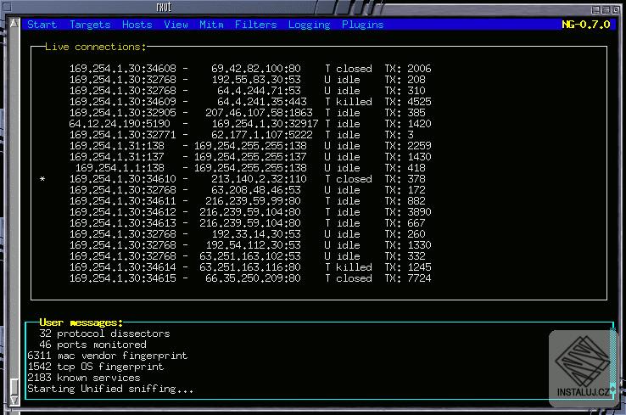The width and height of the screenshot is (626, 415).
Task: Click '2183 known services' message
Action: pos(84,378)
